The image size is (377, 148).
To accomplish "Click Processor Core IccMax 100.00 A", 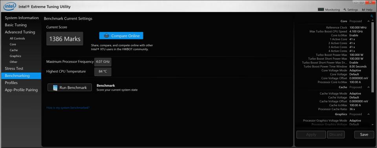I will (355, 82).
